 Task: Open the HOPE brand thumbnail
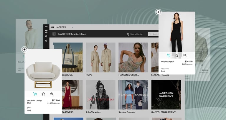pos(100,57)
